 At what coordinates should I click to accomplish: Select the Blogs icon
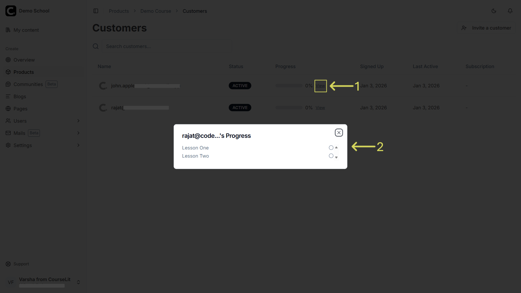[8, 97]
